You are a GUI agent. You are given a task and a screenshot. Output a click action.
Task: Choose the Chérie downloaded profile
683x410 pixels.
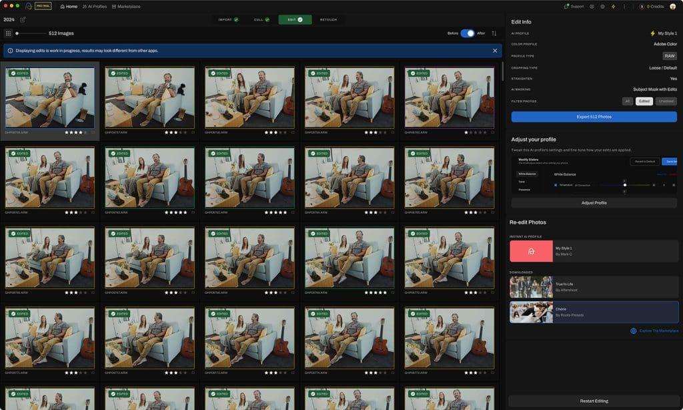pos(594,312)
